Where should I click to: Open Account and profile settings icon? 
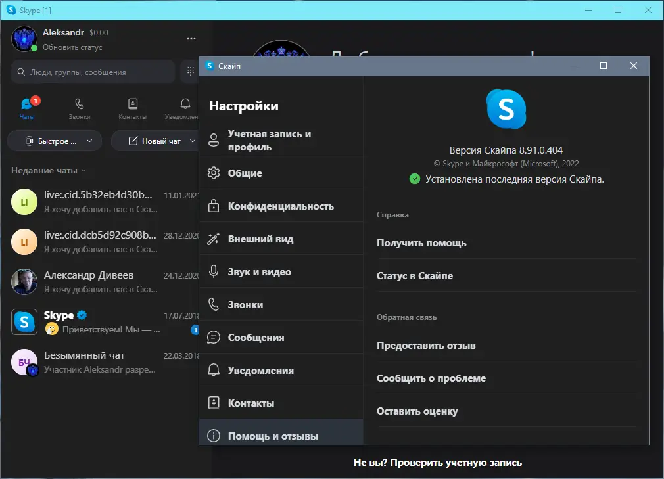coord(214,140)
